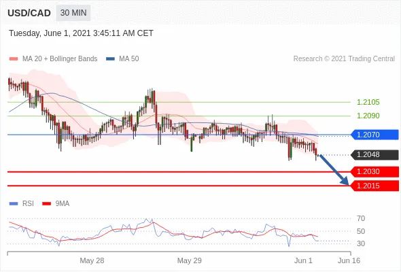The image size is (401, 272).
Task: Click the red 1.2030 support price tag
Action: pyautogui.click(x=374, y=171)
